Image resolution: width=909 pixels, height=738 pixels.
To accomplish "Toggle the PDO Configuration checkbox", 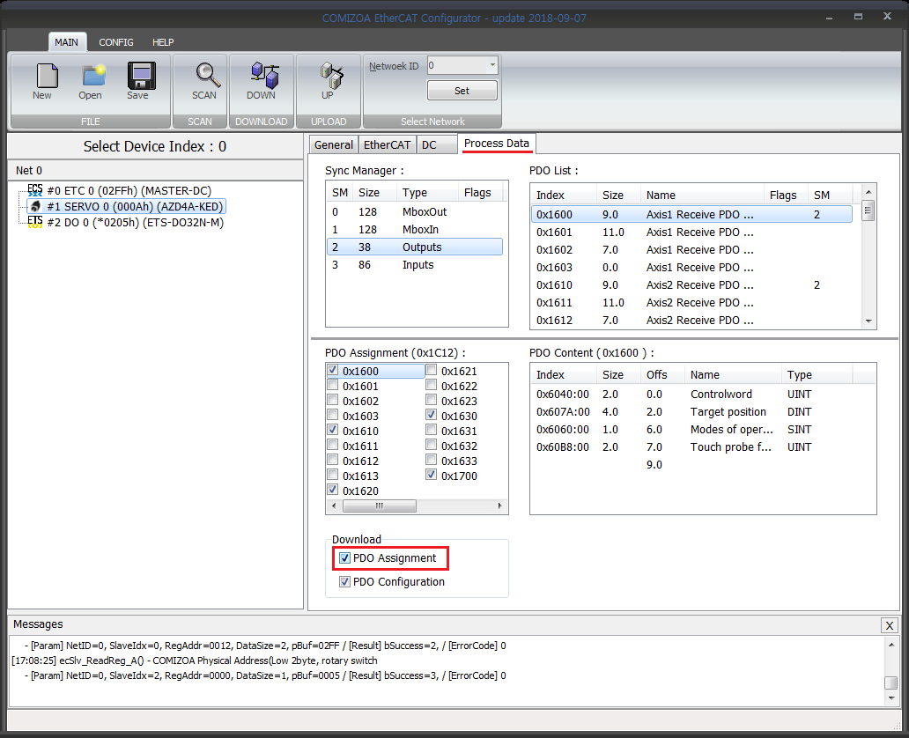I will 345,582.
